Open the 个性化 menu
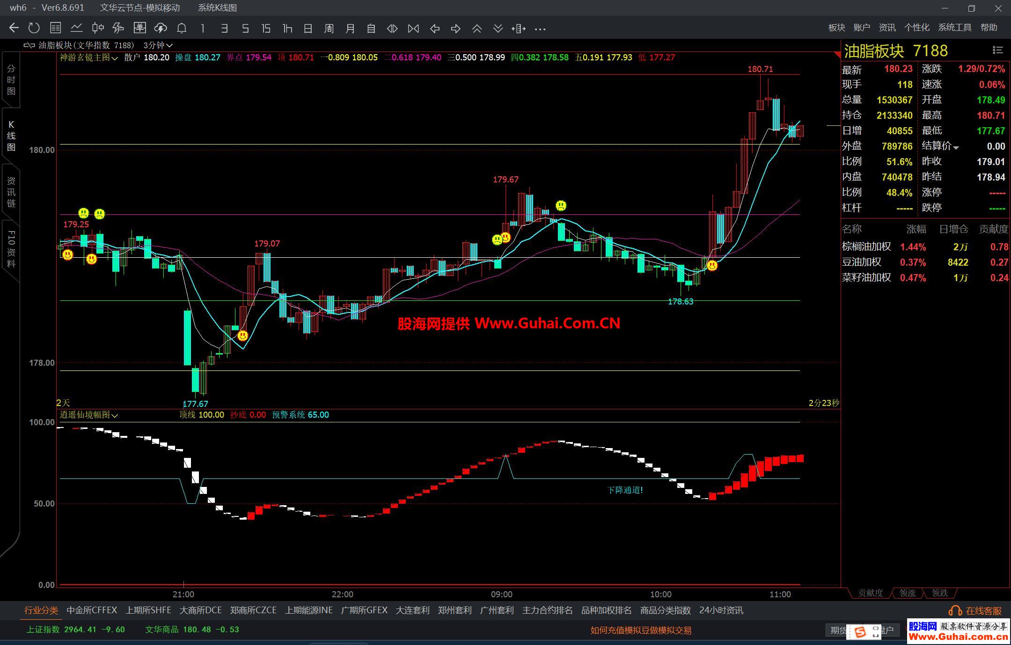The height and width of the screenshot is (645, 1011). tap(916, 28)
